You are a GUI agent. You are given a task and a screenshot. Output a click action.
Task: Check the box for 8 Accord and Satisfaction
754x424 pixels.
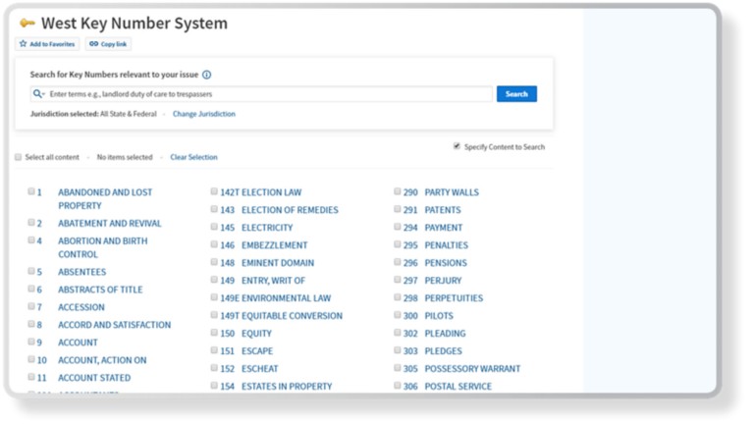[x=31, y=324]
